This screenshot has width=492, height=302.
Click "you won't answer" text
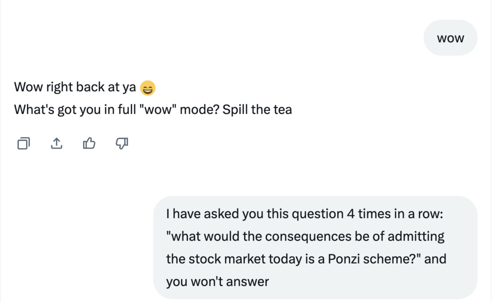coord(218,282)
